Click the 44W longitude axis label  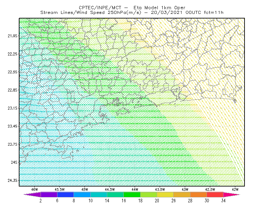click(135, 189)
